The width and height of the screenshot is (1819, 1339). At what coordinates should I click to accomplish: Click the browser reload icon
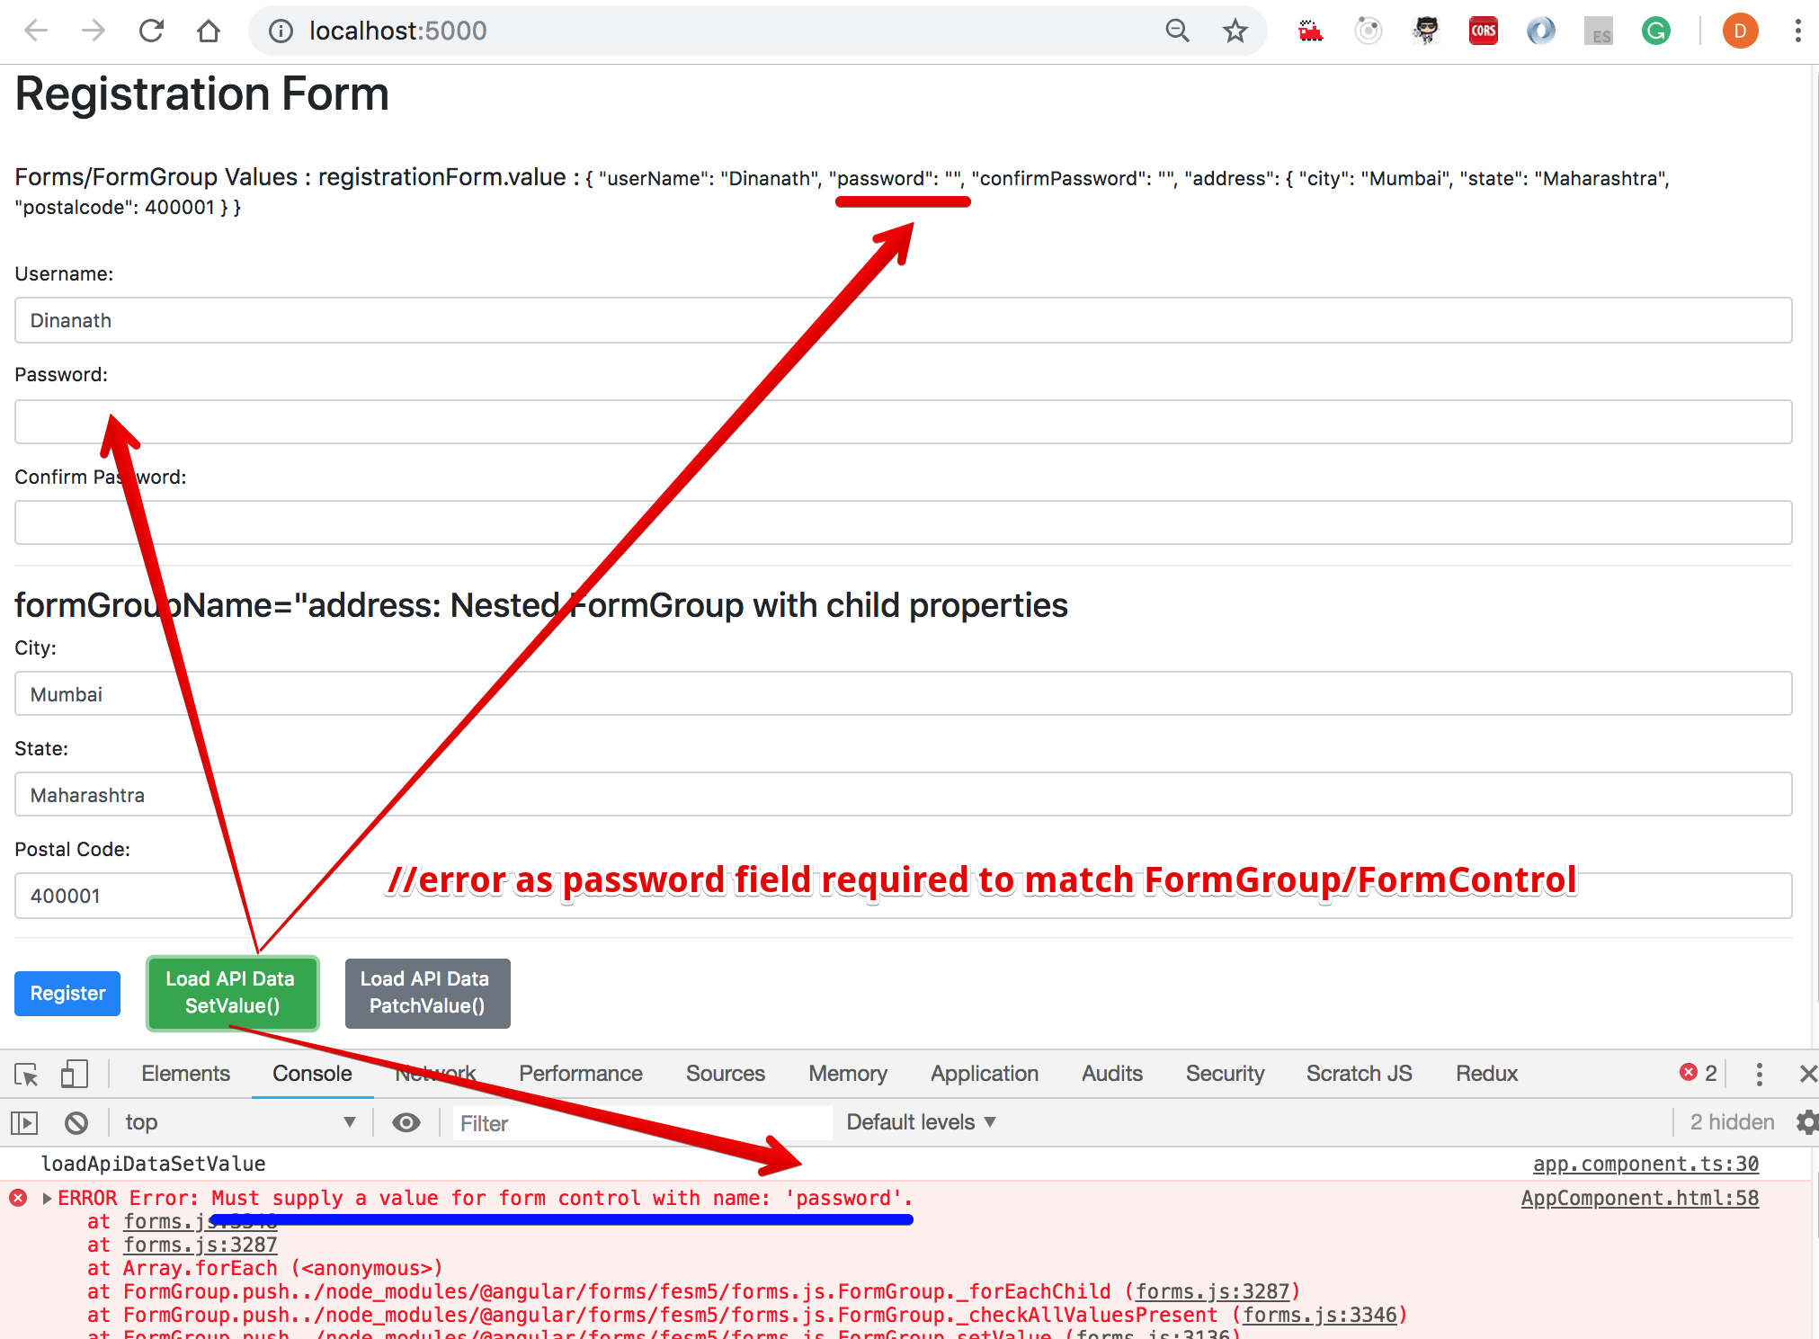151,31
